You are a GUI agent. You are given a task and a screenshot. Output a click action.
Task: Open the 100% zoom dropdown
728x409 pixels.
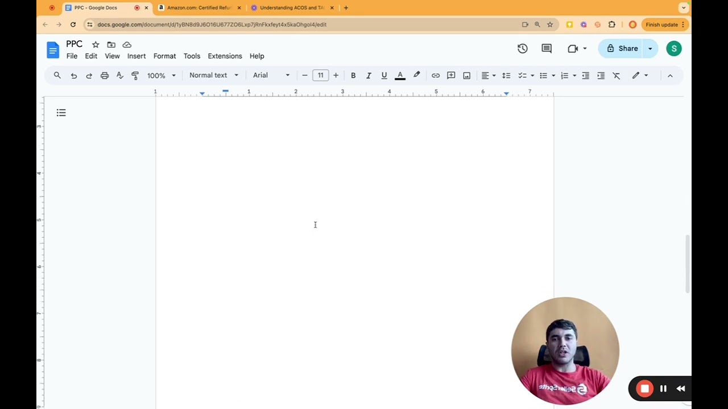(x=162, y=75)
